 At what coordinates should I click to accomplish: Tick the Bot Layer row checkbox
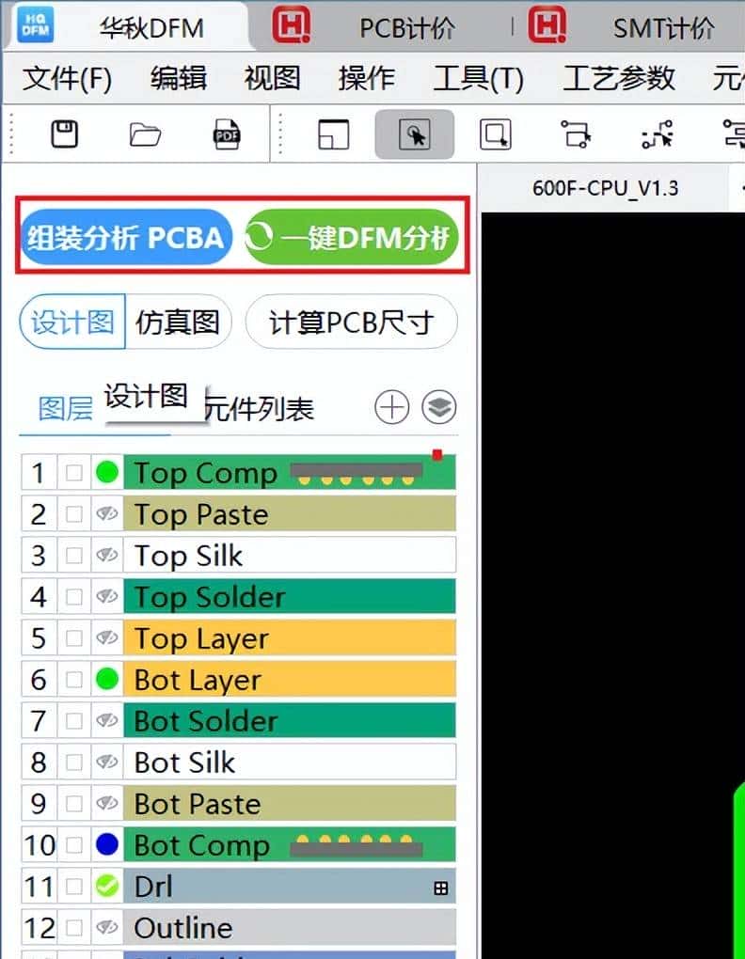[x=74, y=680]
